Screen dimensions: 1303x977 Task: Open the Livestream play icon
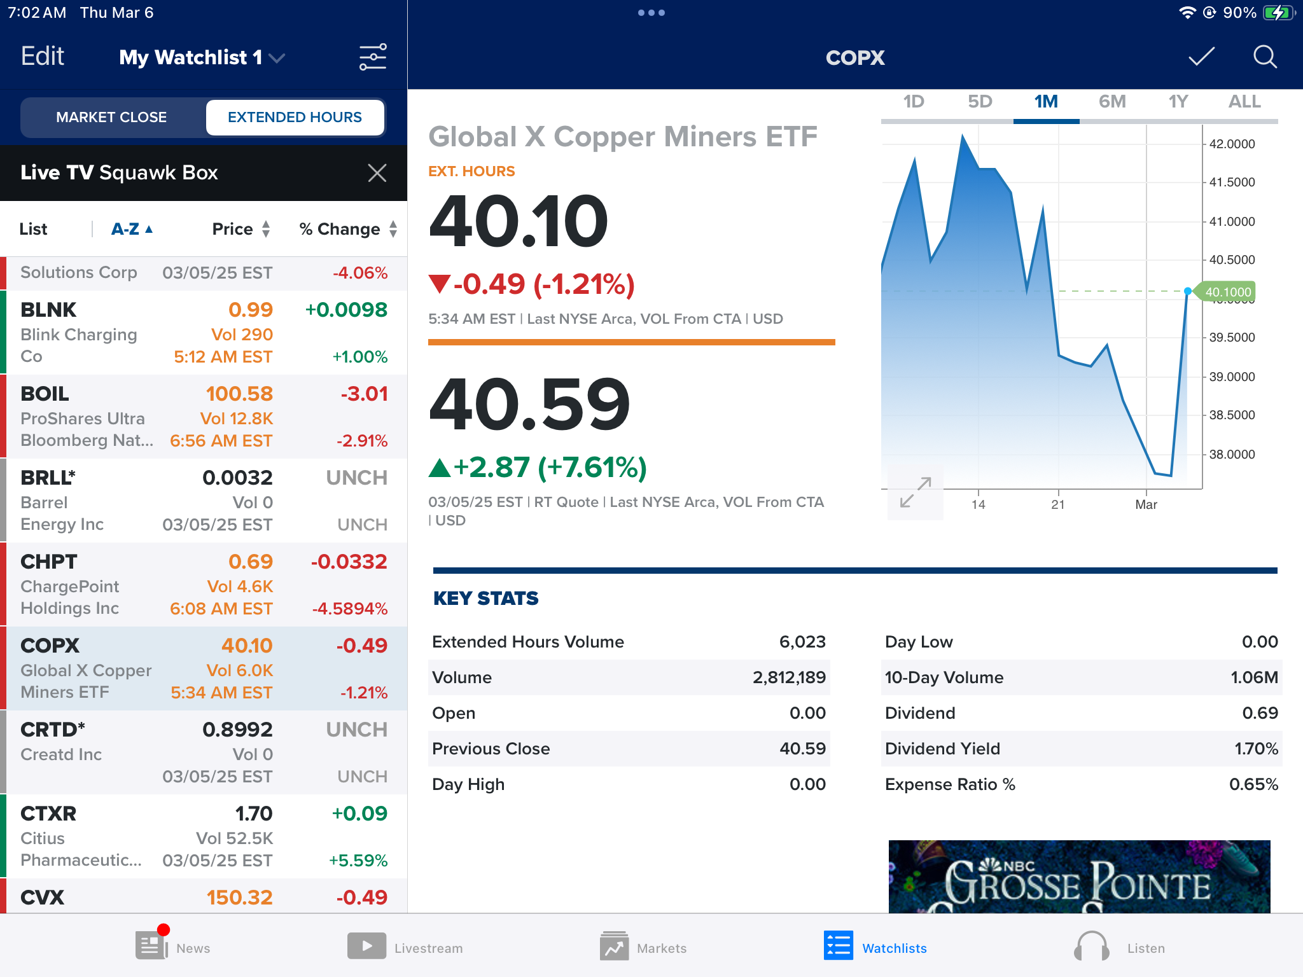[366, 946]
